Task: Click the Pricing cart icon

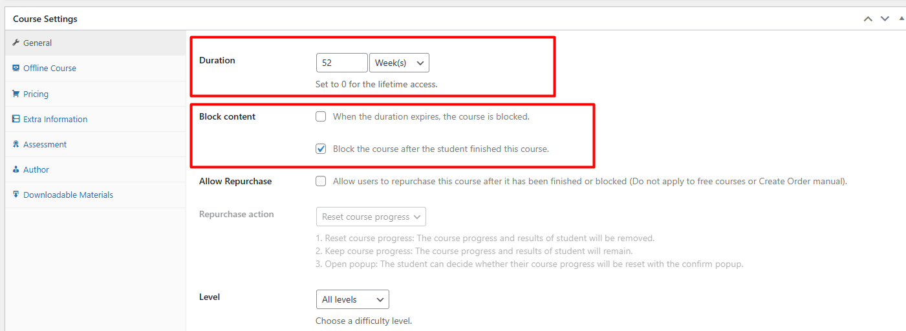Action: tap(16, 94)
